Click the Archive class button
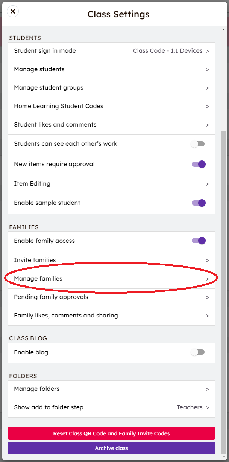Viewport: 229px width, 462px height. click(111, 448)
